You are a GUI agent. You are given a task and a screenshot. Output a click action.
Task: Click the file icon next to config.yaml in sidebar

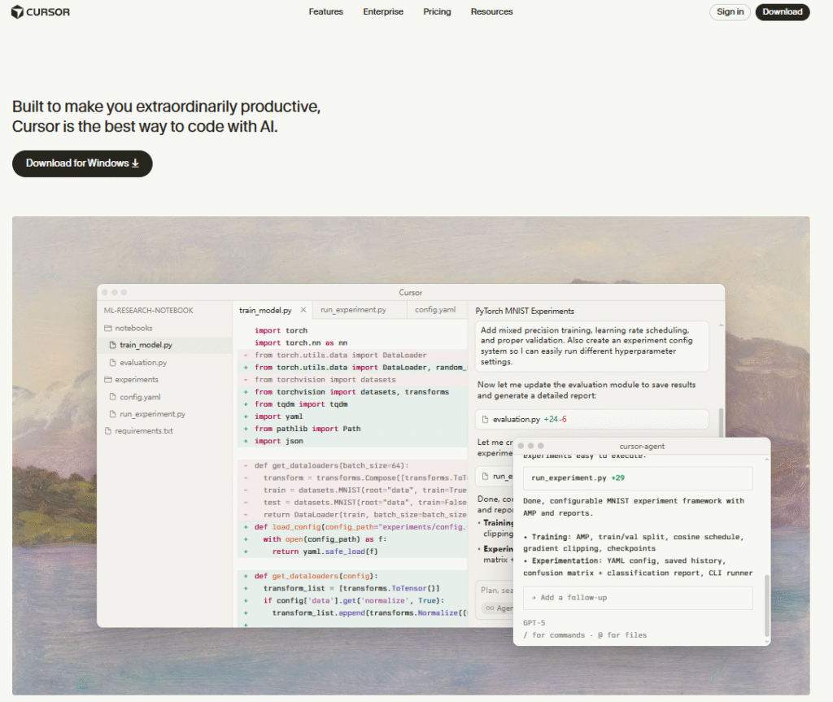point(113,397)
